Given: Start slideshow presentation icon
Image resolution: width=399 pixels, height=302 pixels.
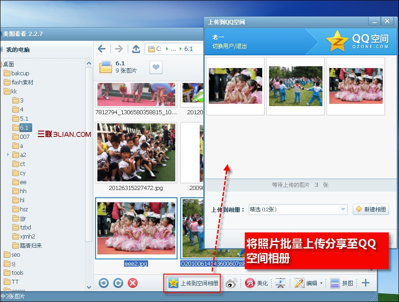Looking at the screenshot, I should pyautogui.click(x=280, y=283).
